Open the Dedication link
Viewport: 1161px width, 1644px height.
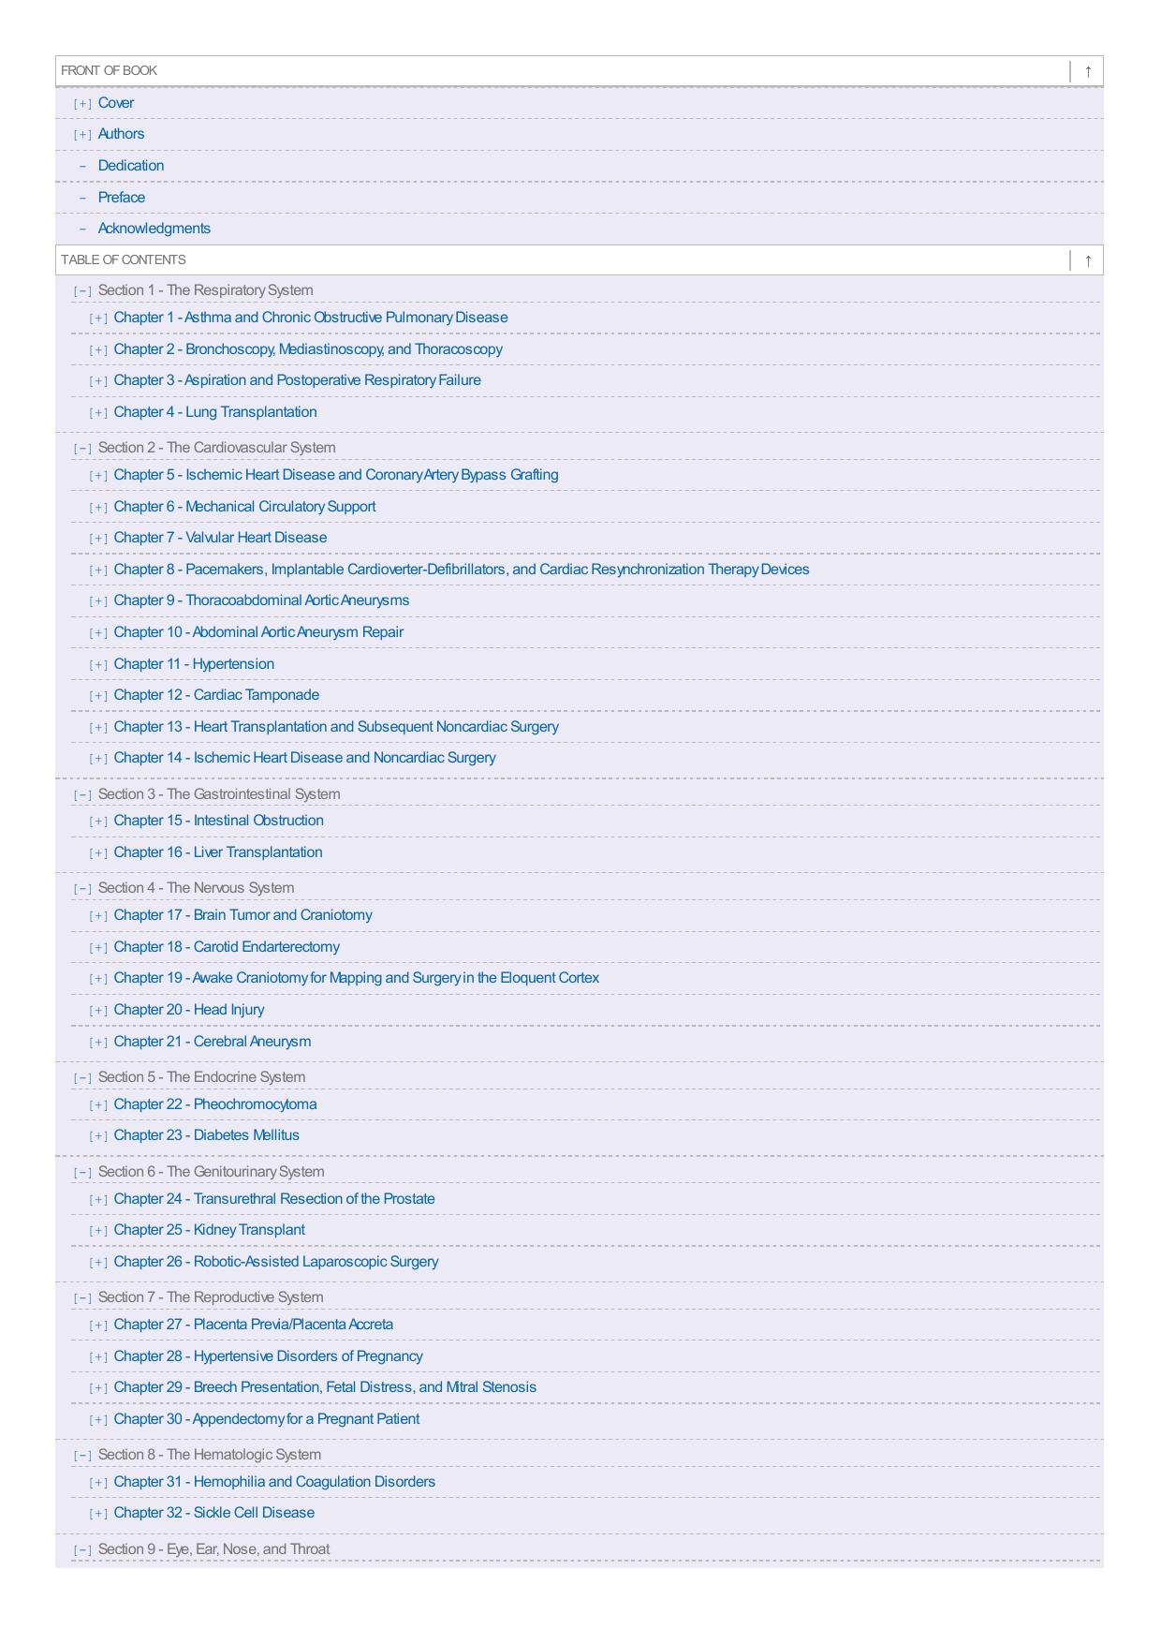[131, 166]
